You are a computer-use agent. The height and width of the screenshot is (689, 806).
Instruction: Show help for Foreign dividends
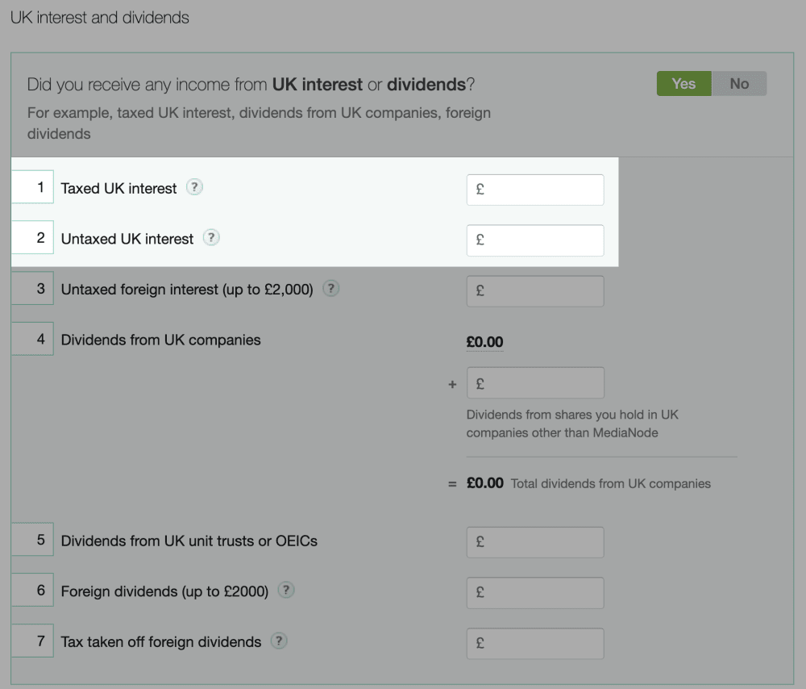[285, 590]
